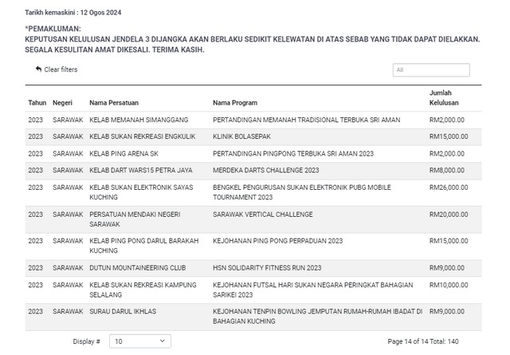
Task: Click the RM26,000.00 amount cell
Action: pos(449,187)
